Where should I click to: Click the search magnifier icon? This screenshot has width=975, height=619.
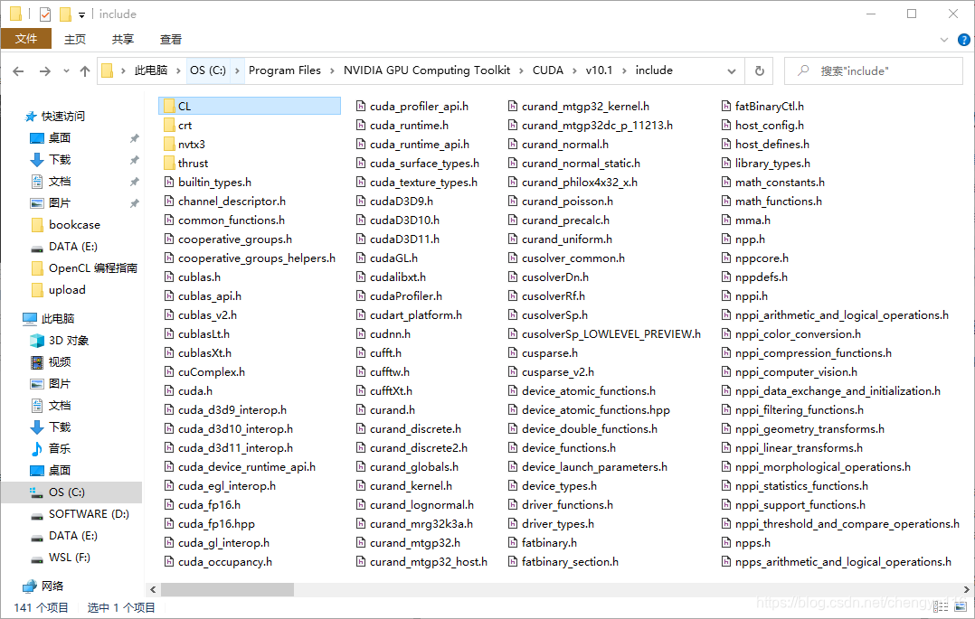pyautogui.click(x=803, y=70)
